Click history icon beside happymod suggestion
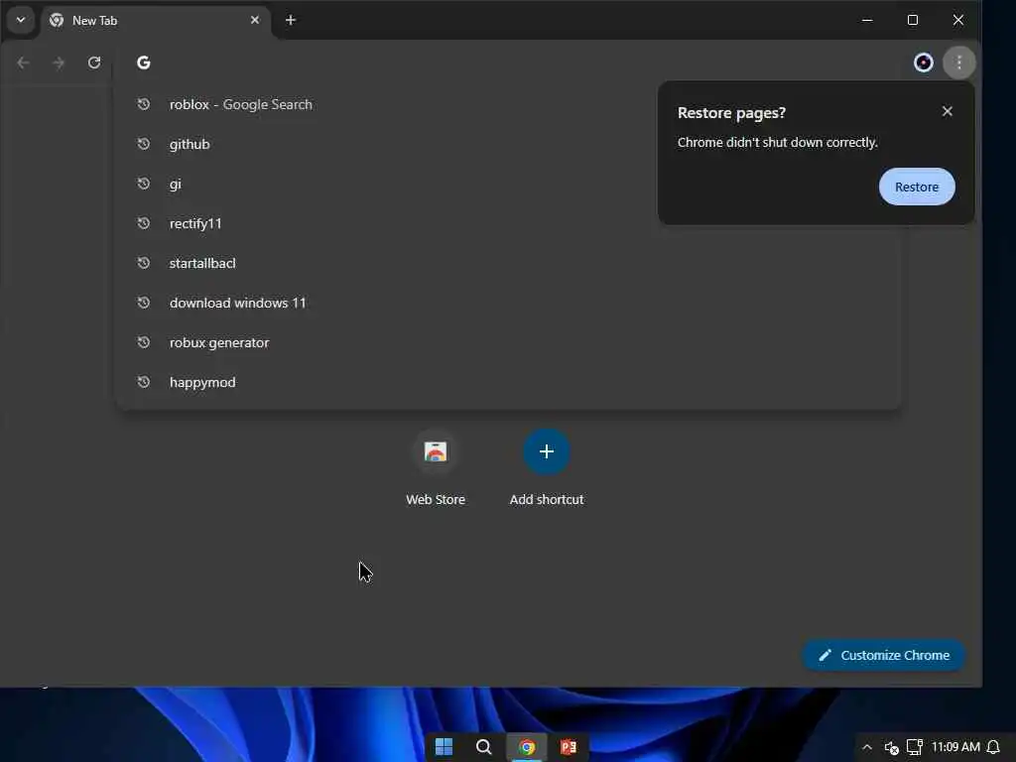Image resolution: width=1016 pixels, height=762 pixels. (144, 382)
